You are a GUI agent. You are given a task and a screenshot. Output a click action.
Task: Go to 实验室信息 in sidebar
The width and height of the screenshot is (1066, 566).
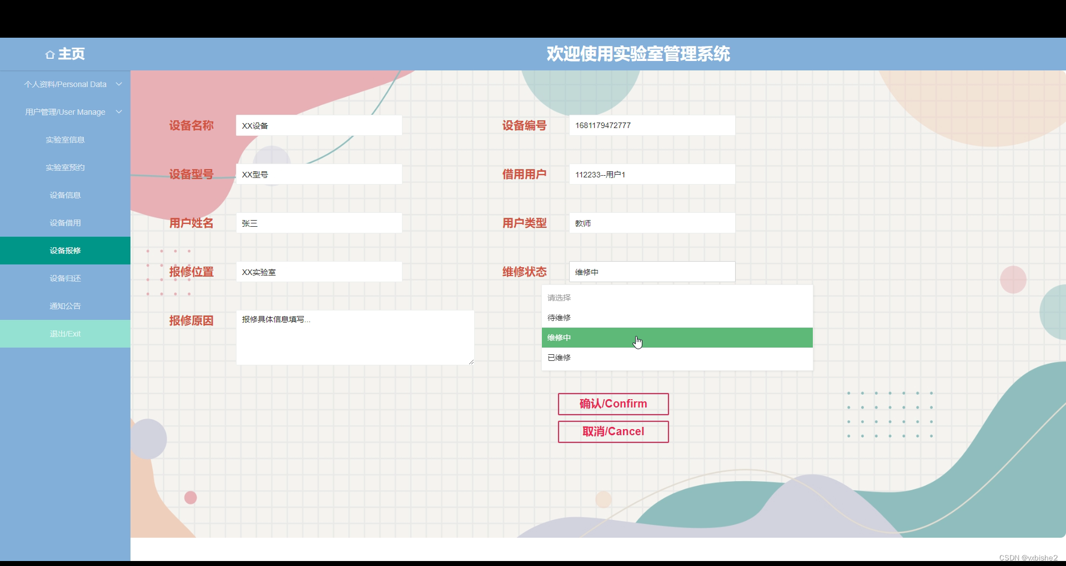[x=65, y=140]
